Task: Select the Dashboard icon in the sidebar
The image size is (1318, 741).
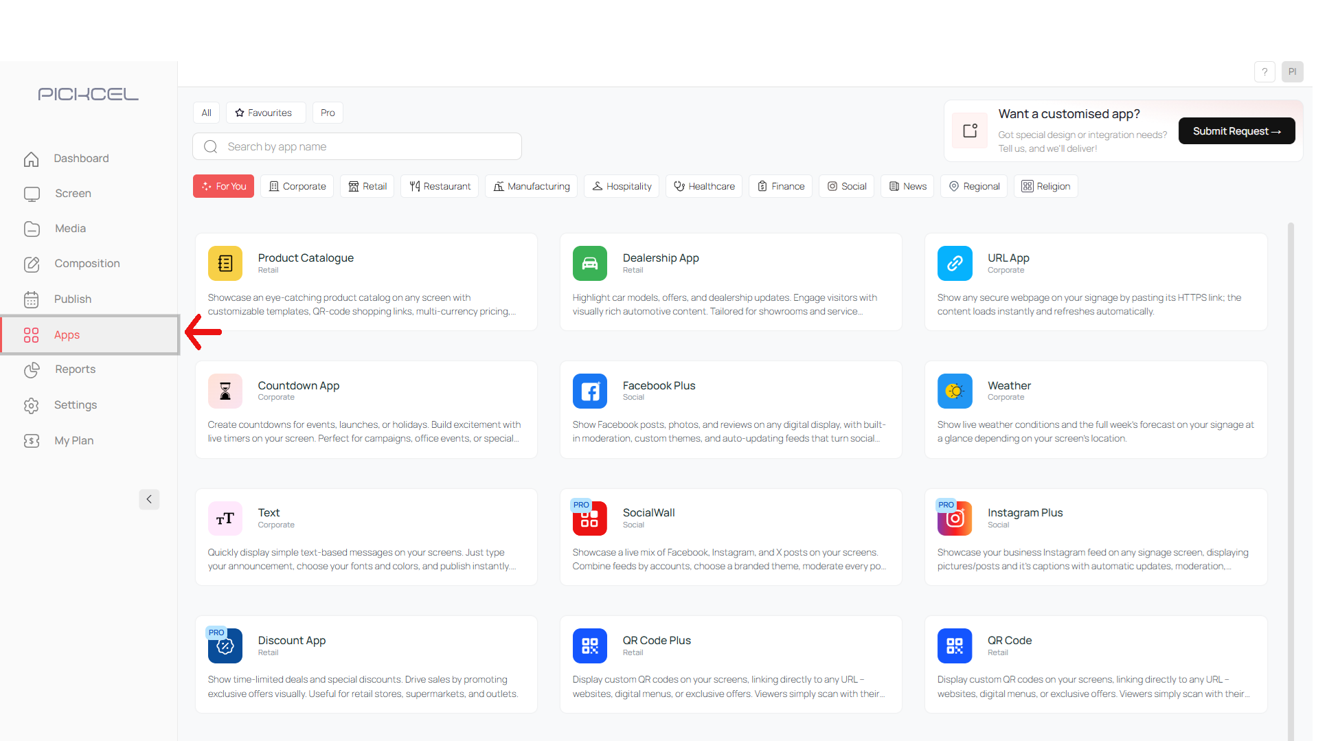Action: 32,159
